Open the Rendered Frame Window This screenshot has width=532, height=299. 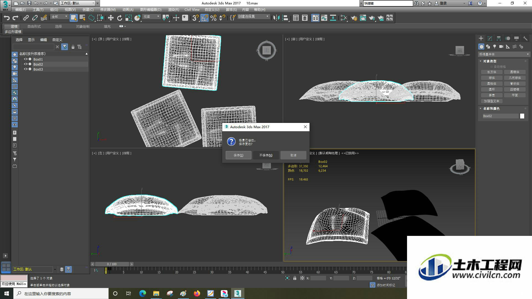coord(363,18)
